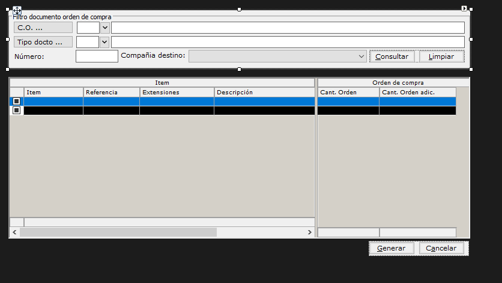The image size is (502, 283).
Task: Select the Filtro documento orden de compra label
Action: tap(62, 17)
